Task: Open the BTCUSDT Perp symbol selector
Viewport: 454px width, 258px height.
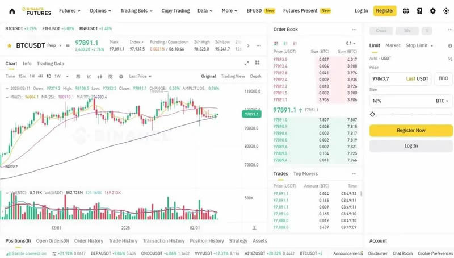Action: coord(39,45)
